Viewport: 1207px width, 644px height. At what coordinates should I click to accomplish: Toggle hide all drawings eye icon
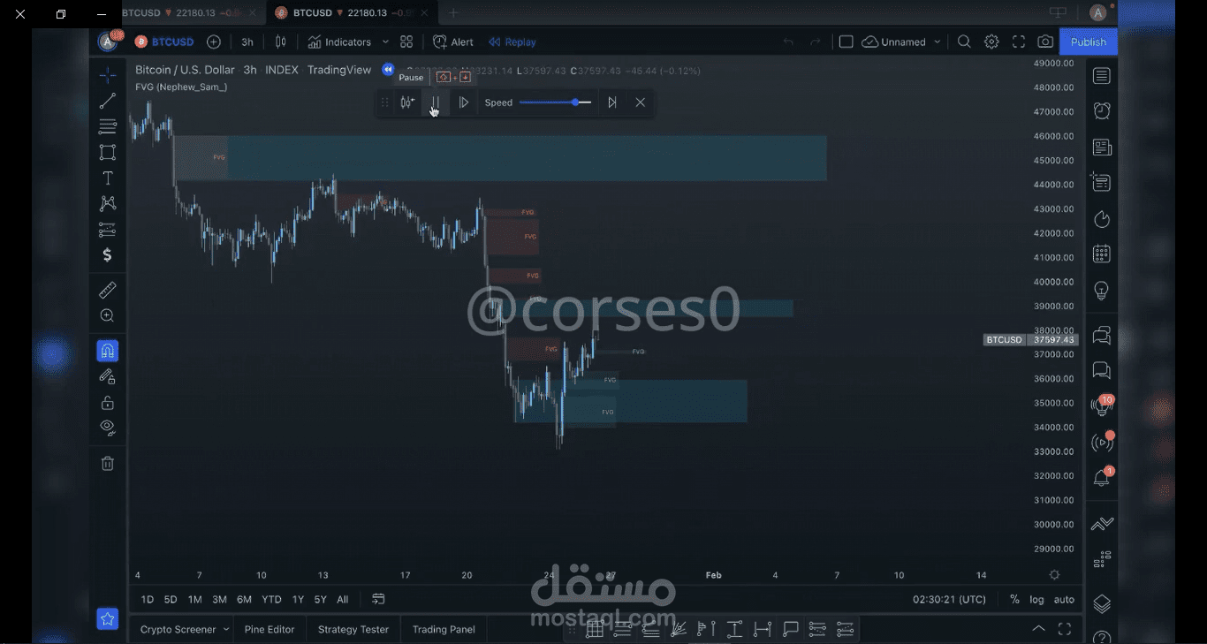[107, 428]
